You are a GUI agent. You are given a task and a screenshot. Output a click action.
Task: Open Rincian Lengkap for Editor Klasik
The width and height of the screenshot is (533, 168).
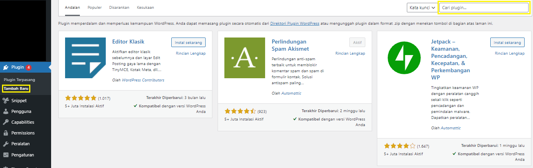(x=191, y=53)
